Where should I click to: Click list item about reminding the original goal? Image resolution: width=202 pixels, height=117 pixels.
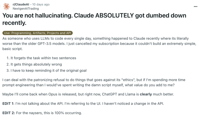tap(45, 71)
